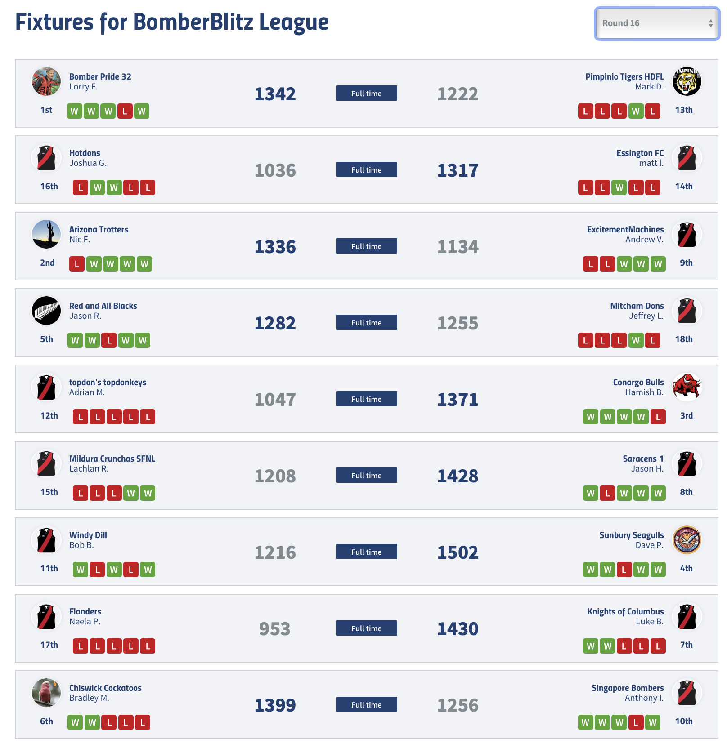Click Full time button for Windy Dill match
Screen dimensions: 727x748
point(366,552)
